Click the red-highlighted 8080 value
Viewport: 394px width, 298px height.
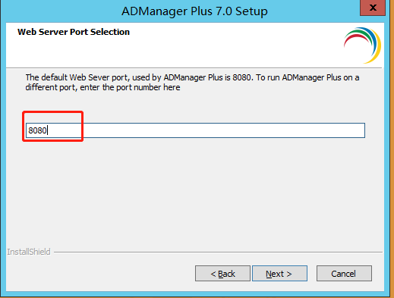(37, 130)
